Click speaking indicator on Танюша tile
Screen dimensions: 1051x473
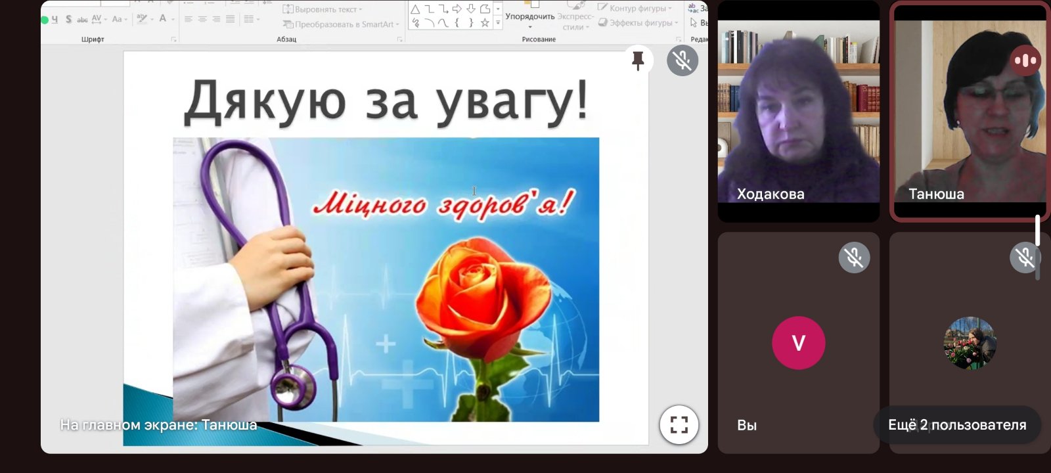pyautogui.click(x=1025, y=60)
